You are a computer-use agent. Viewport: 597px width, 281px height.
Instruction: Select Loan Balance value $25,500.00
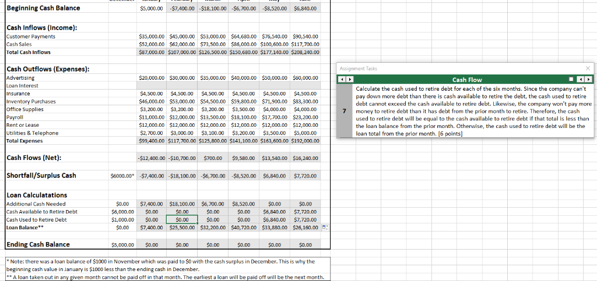click(x=182, y=228)
